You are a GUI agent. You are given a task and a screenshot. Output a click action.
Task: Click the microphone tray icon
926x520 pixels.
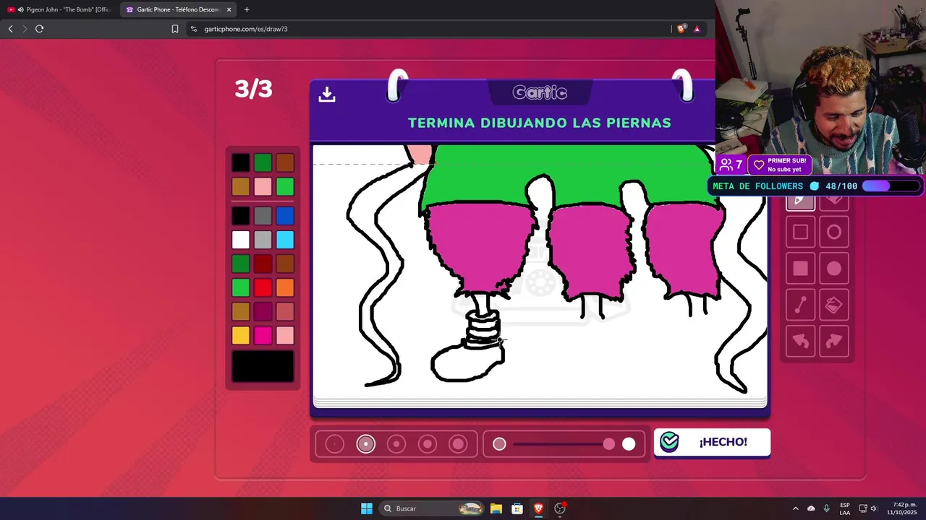click(826, 508)
